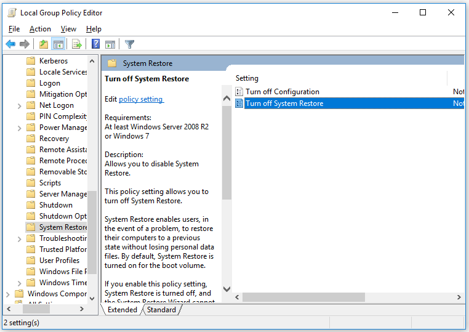Viewport: 469px width, 332px height.
Task: Switch to the Standard tab
Action: (x=161, y=310)
